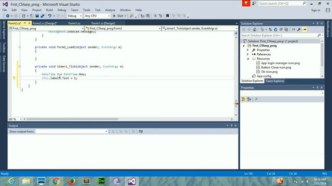Image resolution: width=332 pixels, height=186 pixels.
Task: Click the Sign in link
Action: coord(315,10)
